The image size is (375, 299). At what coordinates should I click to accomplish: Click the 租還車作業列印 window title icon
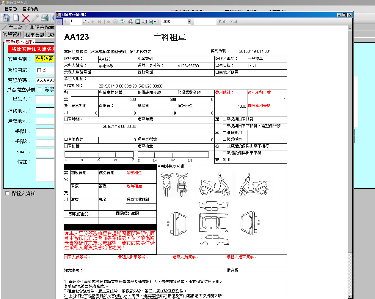click(x=59, y=15)
